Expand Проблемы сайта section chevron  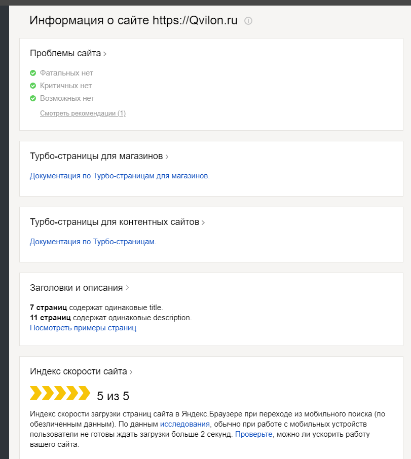coord(105,54)
